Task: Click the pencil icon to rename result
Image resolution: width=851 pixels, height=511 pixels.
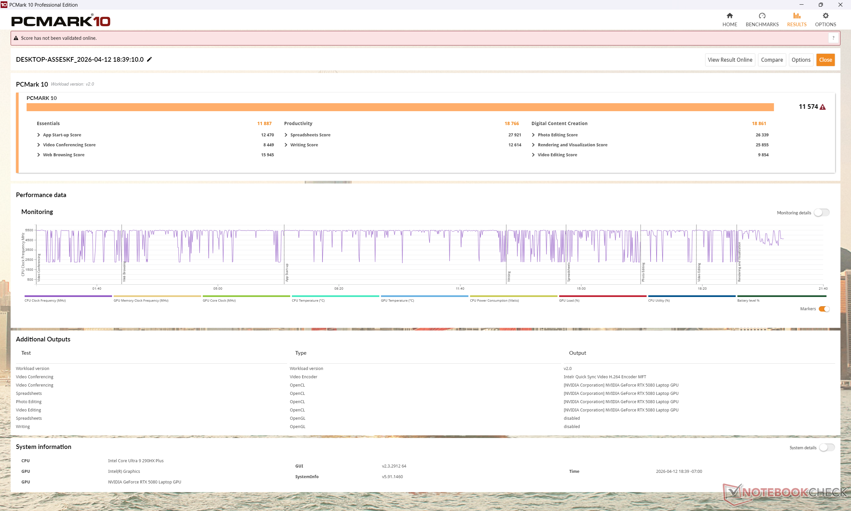Action: (x=149, y=59)
